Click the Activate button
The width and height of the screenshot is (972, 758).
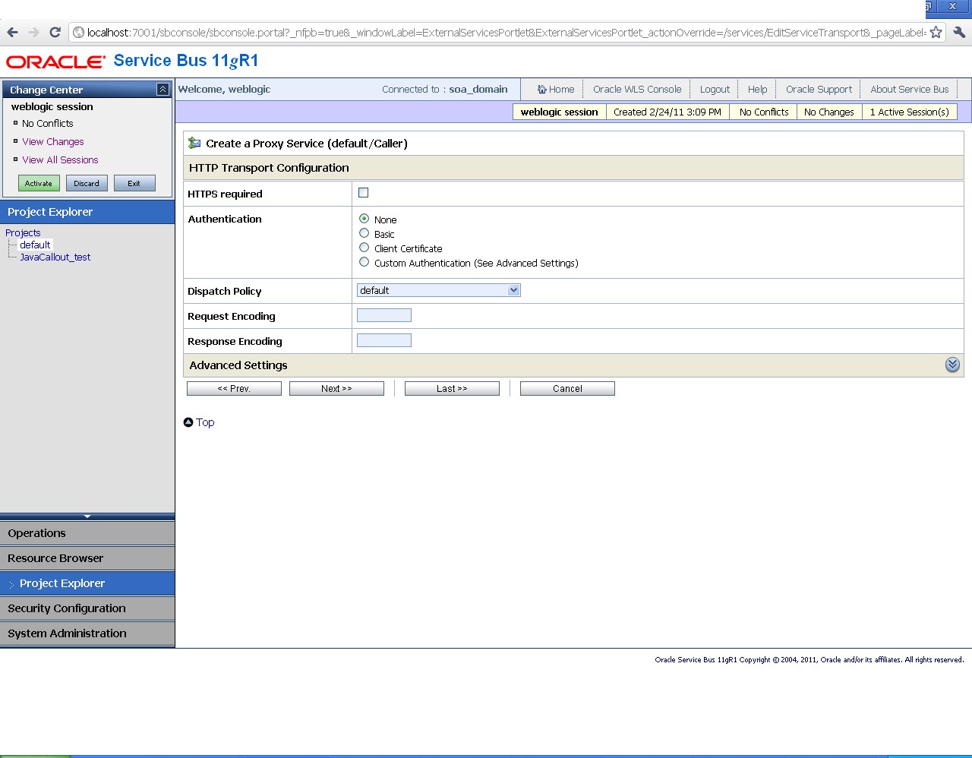click(39, 183)
